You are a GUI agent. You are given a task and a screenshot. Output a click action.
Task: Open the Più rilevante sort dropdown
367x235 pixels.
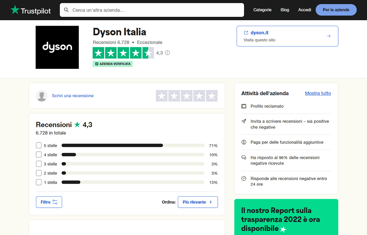[198, 202]
